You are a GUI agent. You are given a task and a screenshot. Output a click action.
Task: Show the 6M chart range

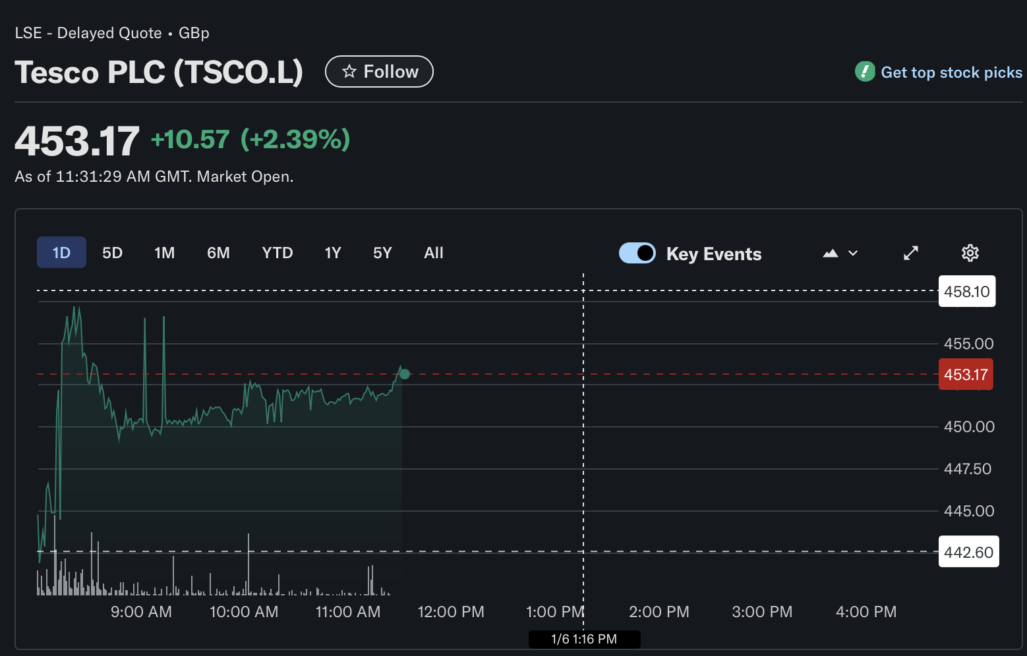pos(218,253)
